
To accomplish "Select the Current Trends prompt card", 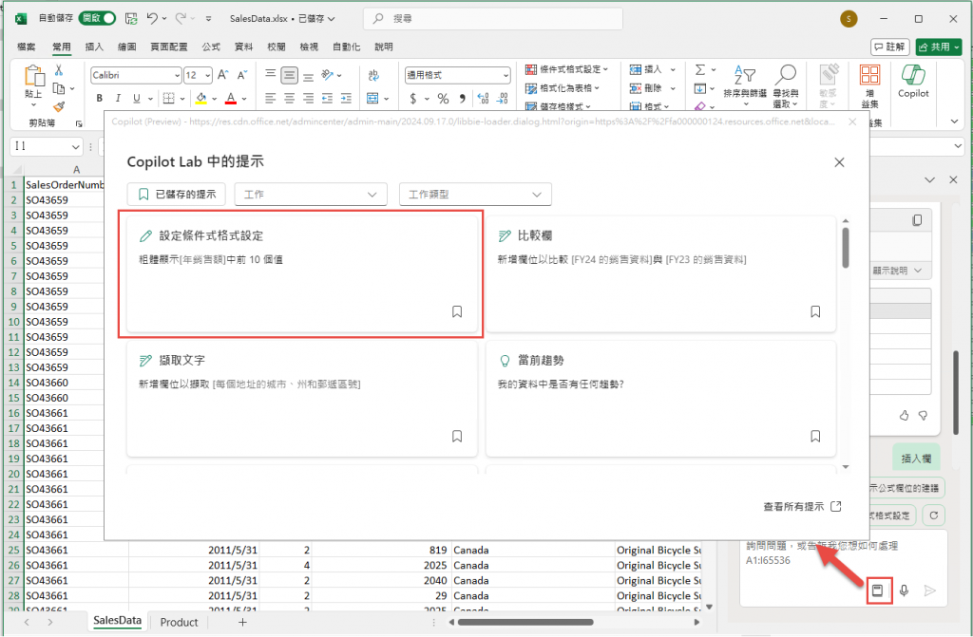I will 661,399.
